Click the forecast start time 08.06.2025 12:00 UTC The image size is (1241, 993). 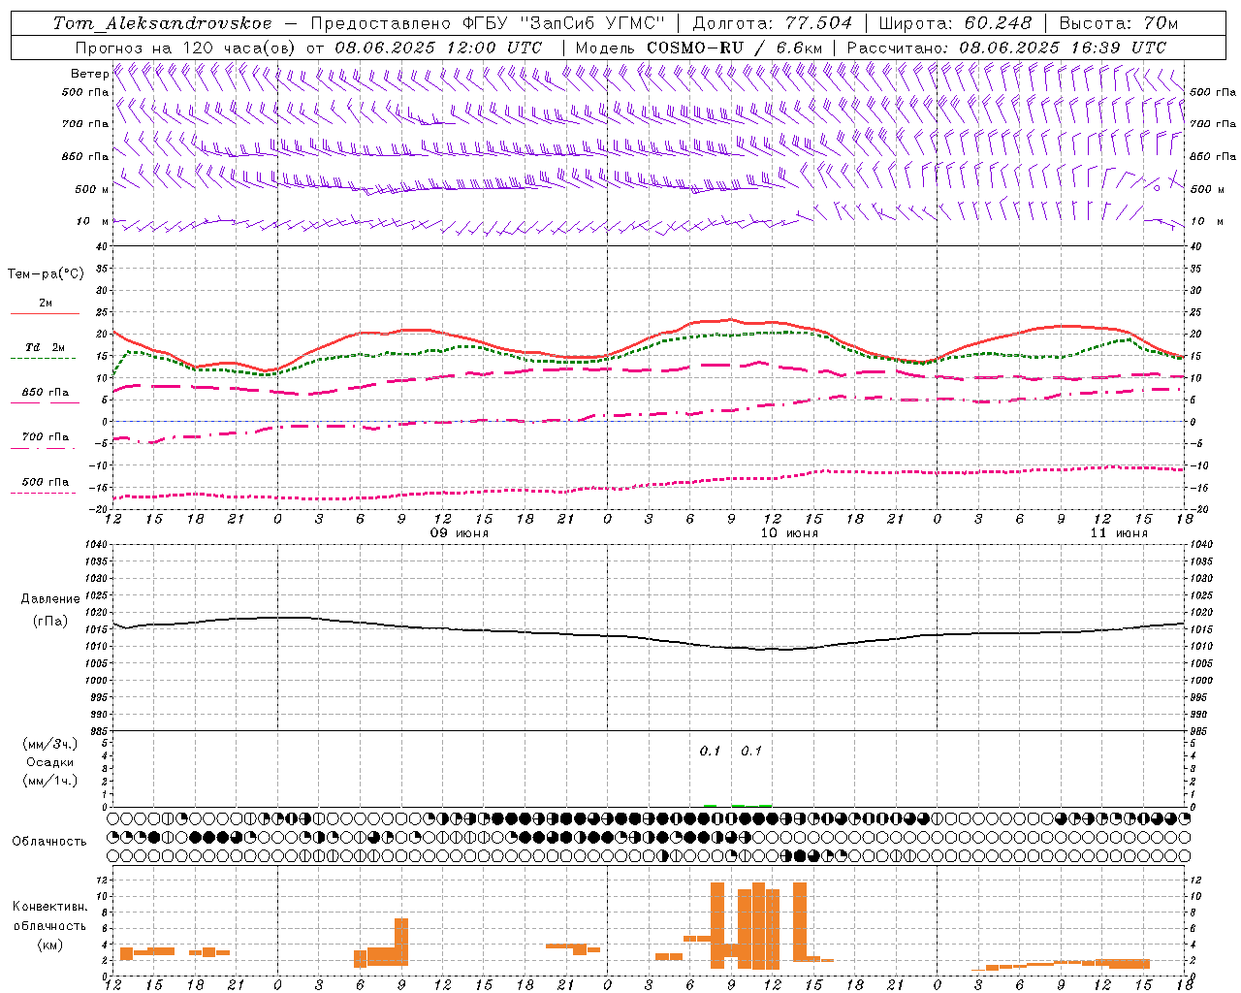point(438,48)
